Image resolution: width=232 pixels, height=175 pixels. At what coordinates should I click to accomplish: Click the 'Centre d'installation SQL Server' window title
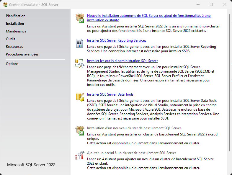[x=34, y=5]
